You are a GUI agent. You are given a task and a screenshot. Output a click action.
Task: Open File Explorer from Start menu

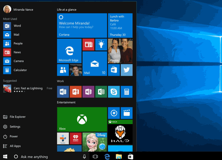(15, 117)
